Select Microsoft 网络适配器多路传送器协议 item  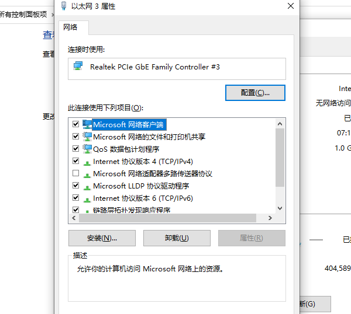point(153,173)
